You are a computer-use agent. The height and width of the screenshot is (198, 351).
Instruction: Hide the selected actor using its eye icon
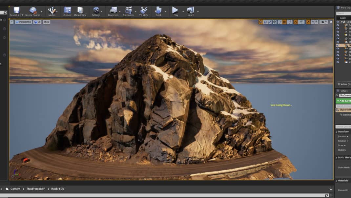click(338, 46)
